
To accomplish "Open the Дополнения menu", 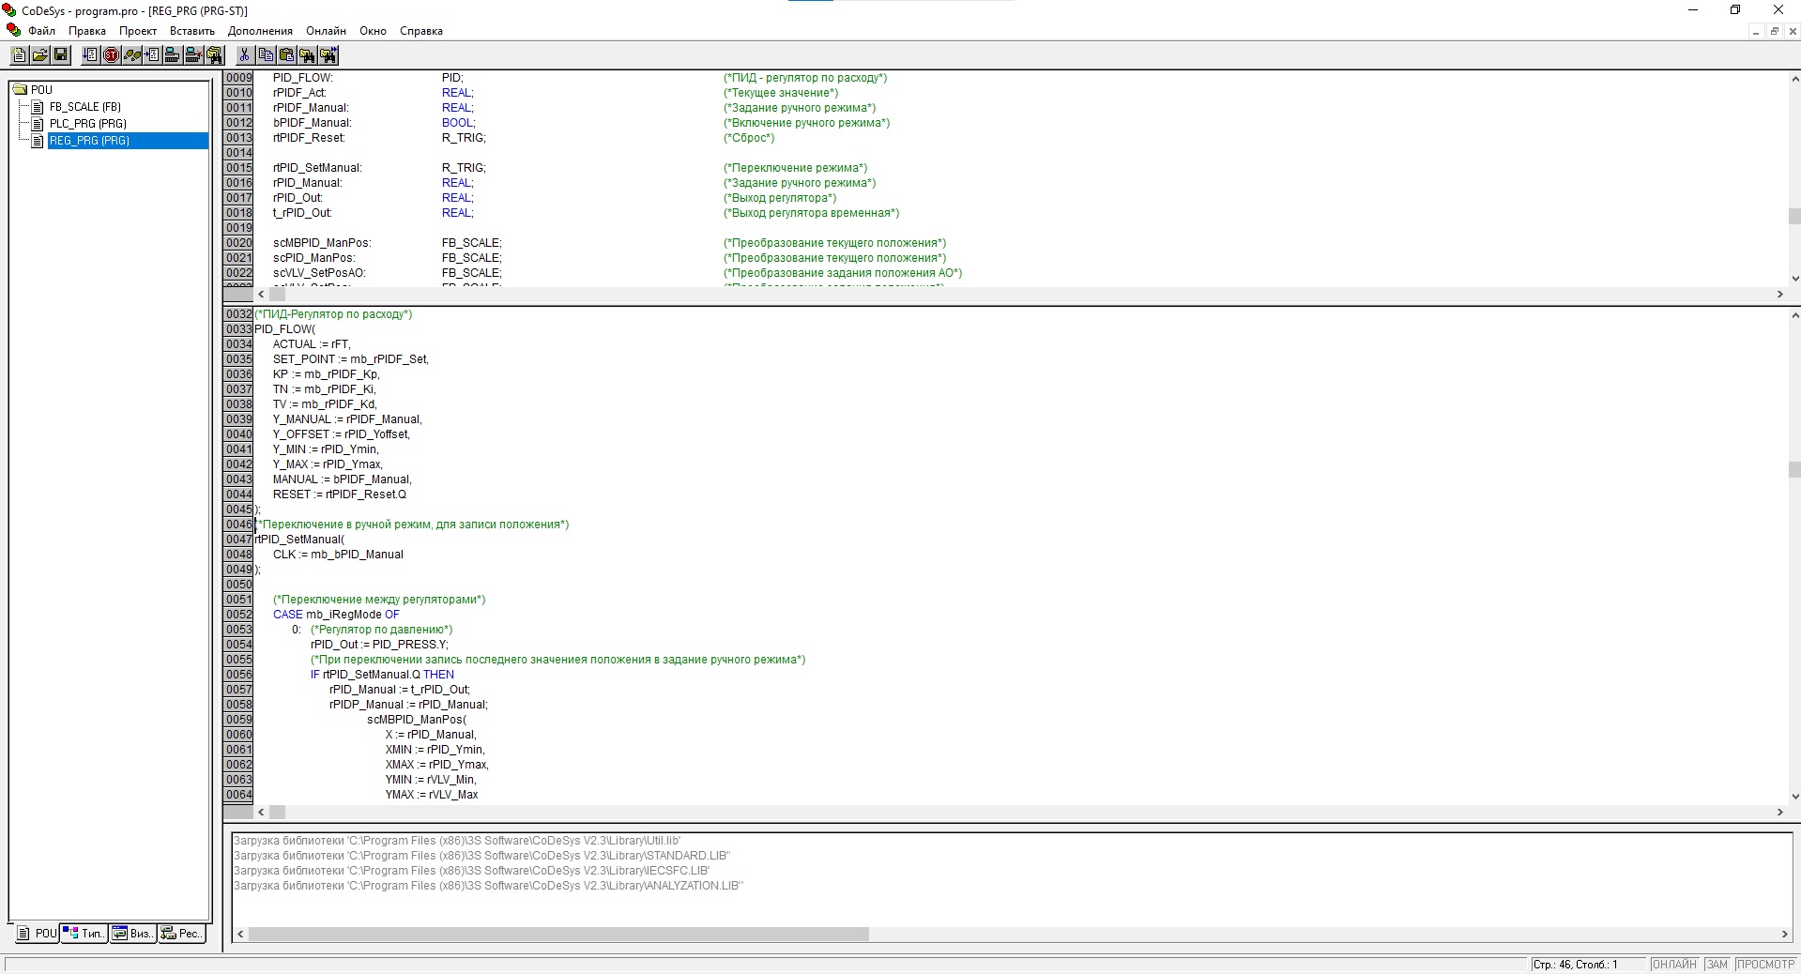I will pyautogui.click(x=260, y=31).
